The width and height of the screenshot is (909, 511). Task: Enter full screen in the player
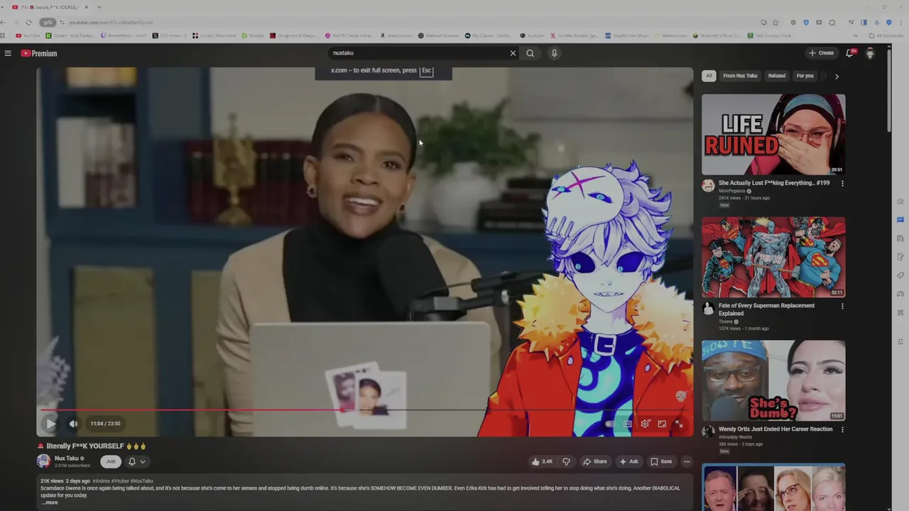[x=679, y=424]
